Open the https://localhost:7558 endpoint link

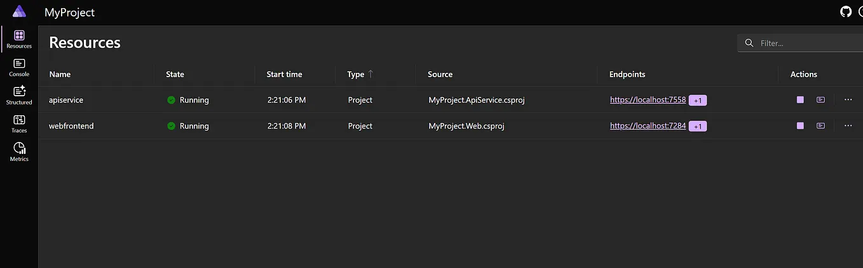tap(648, 100)
